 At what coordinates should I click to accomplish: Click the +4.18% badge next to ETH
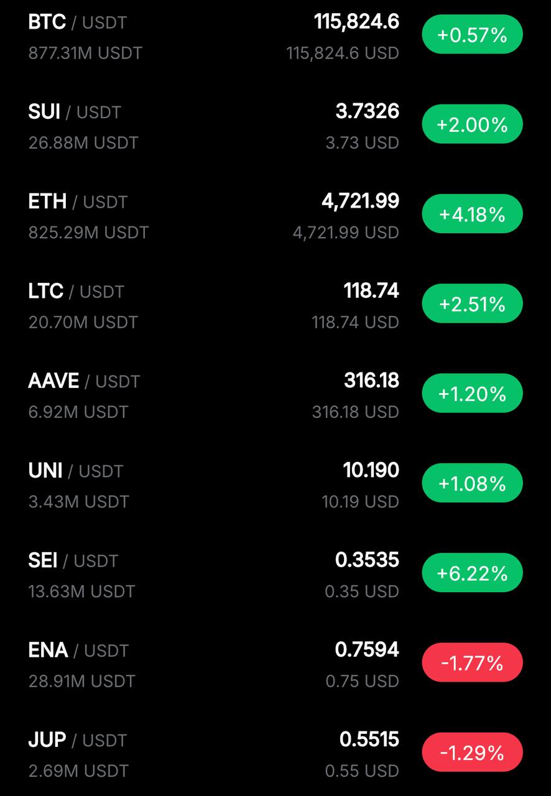pyautogui.click(x=472, y=214)
